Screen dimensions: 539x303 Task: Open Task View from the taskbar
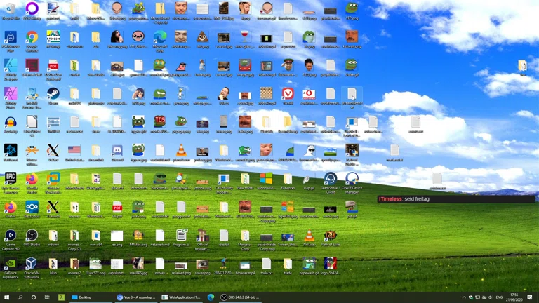click(47, 297)
